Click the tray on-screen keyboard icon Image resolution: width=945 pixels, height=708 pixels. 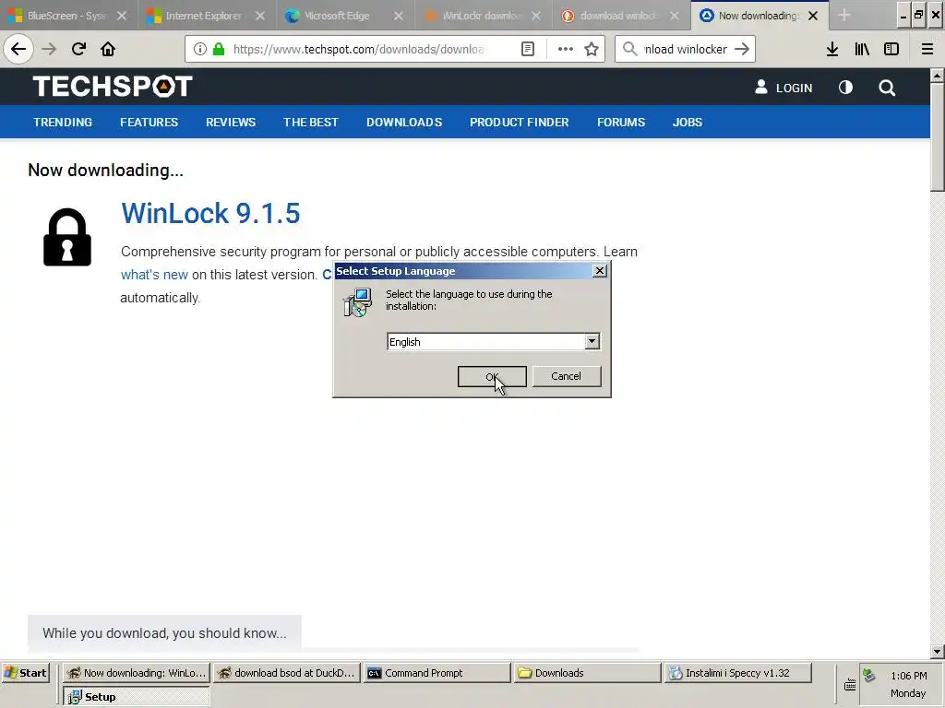(x=850, y=685)
